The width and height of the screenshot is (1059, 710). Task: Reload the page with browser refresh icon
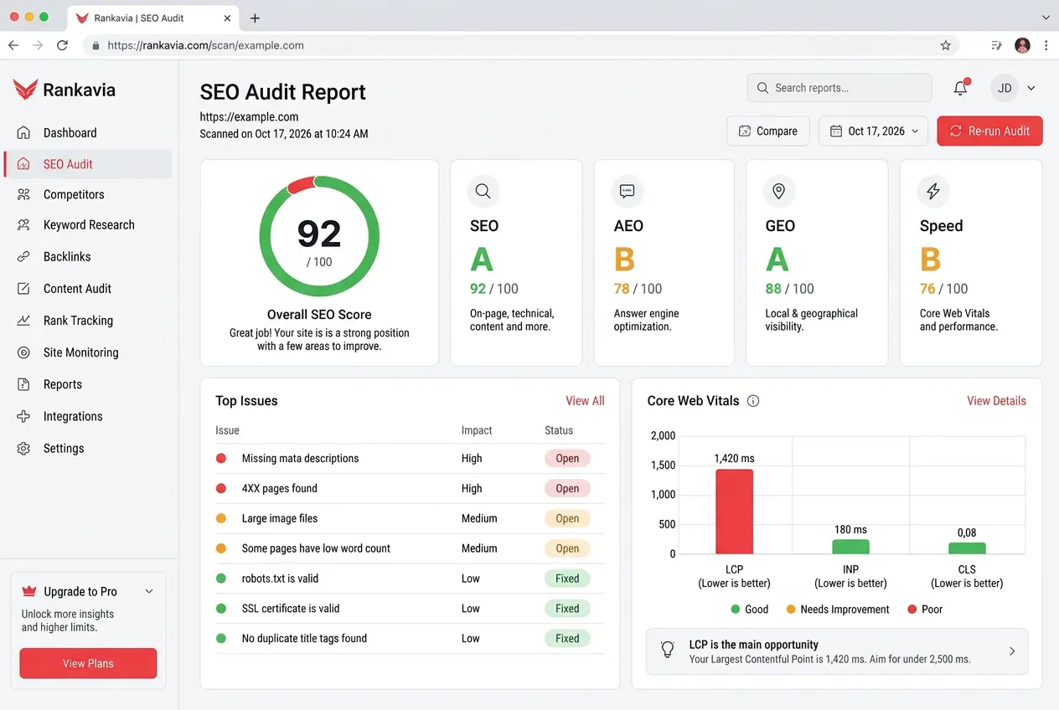tap(62, 45)
